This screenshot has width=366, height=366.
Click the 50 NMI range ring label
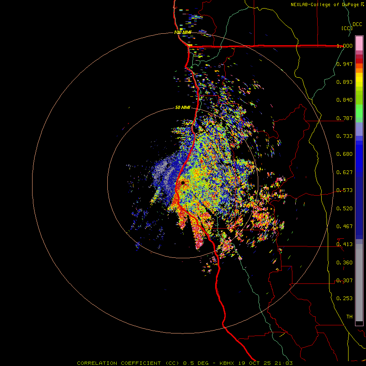pos(183,108)
